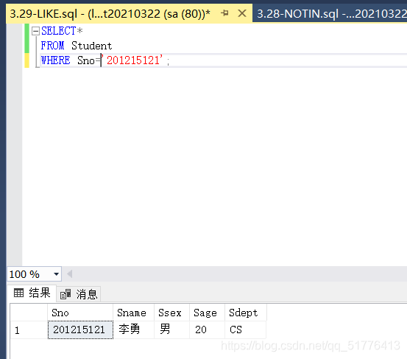The height and width of the screenshot is (359, 407).
Task: Collapse the SELECT statement outline block
Action: click(x=35, y=31)
